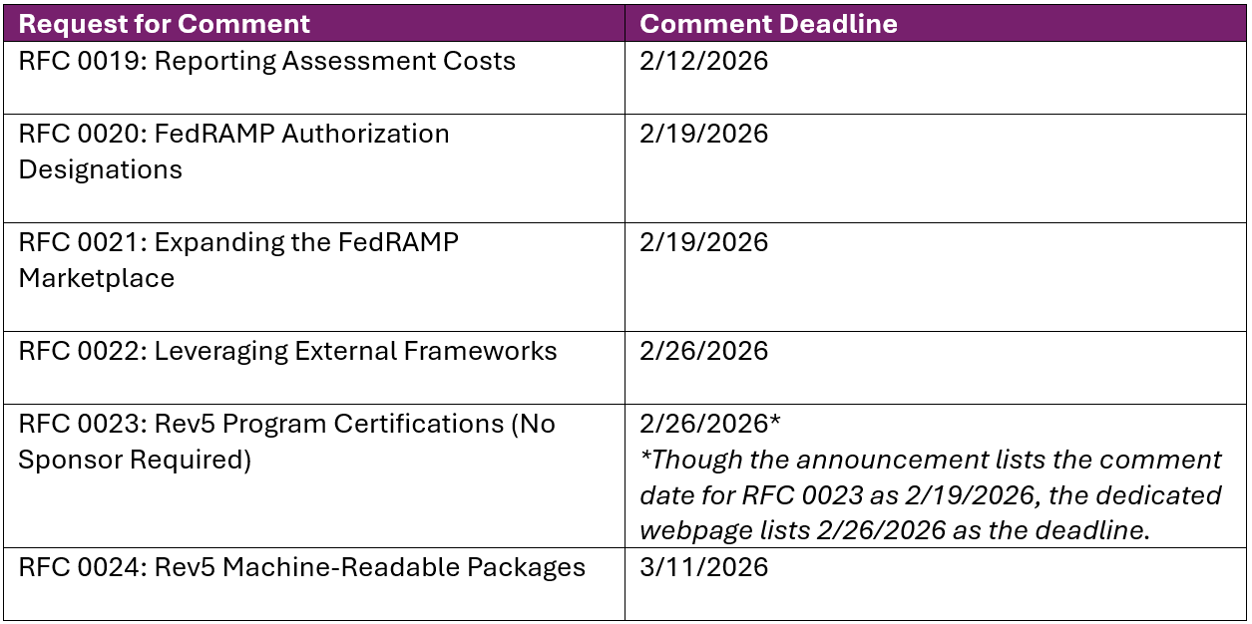Click the italic word "webpage" in the footnote

(694, 531)
